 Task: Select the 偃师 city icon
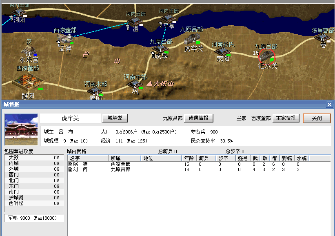(95, 91)
